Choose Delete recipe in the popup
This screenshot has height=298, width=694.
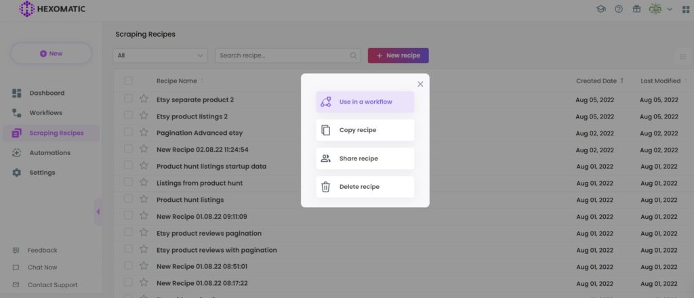coord(365,186)
